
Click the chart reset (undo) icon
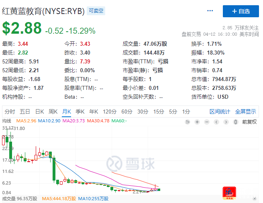point(188,122)
